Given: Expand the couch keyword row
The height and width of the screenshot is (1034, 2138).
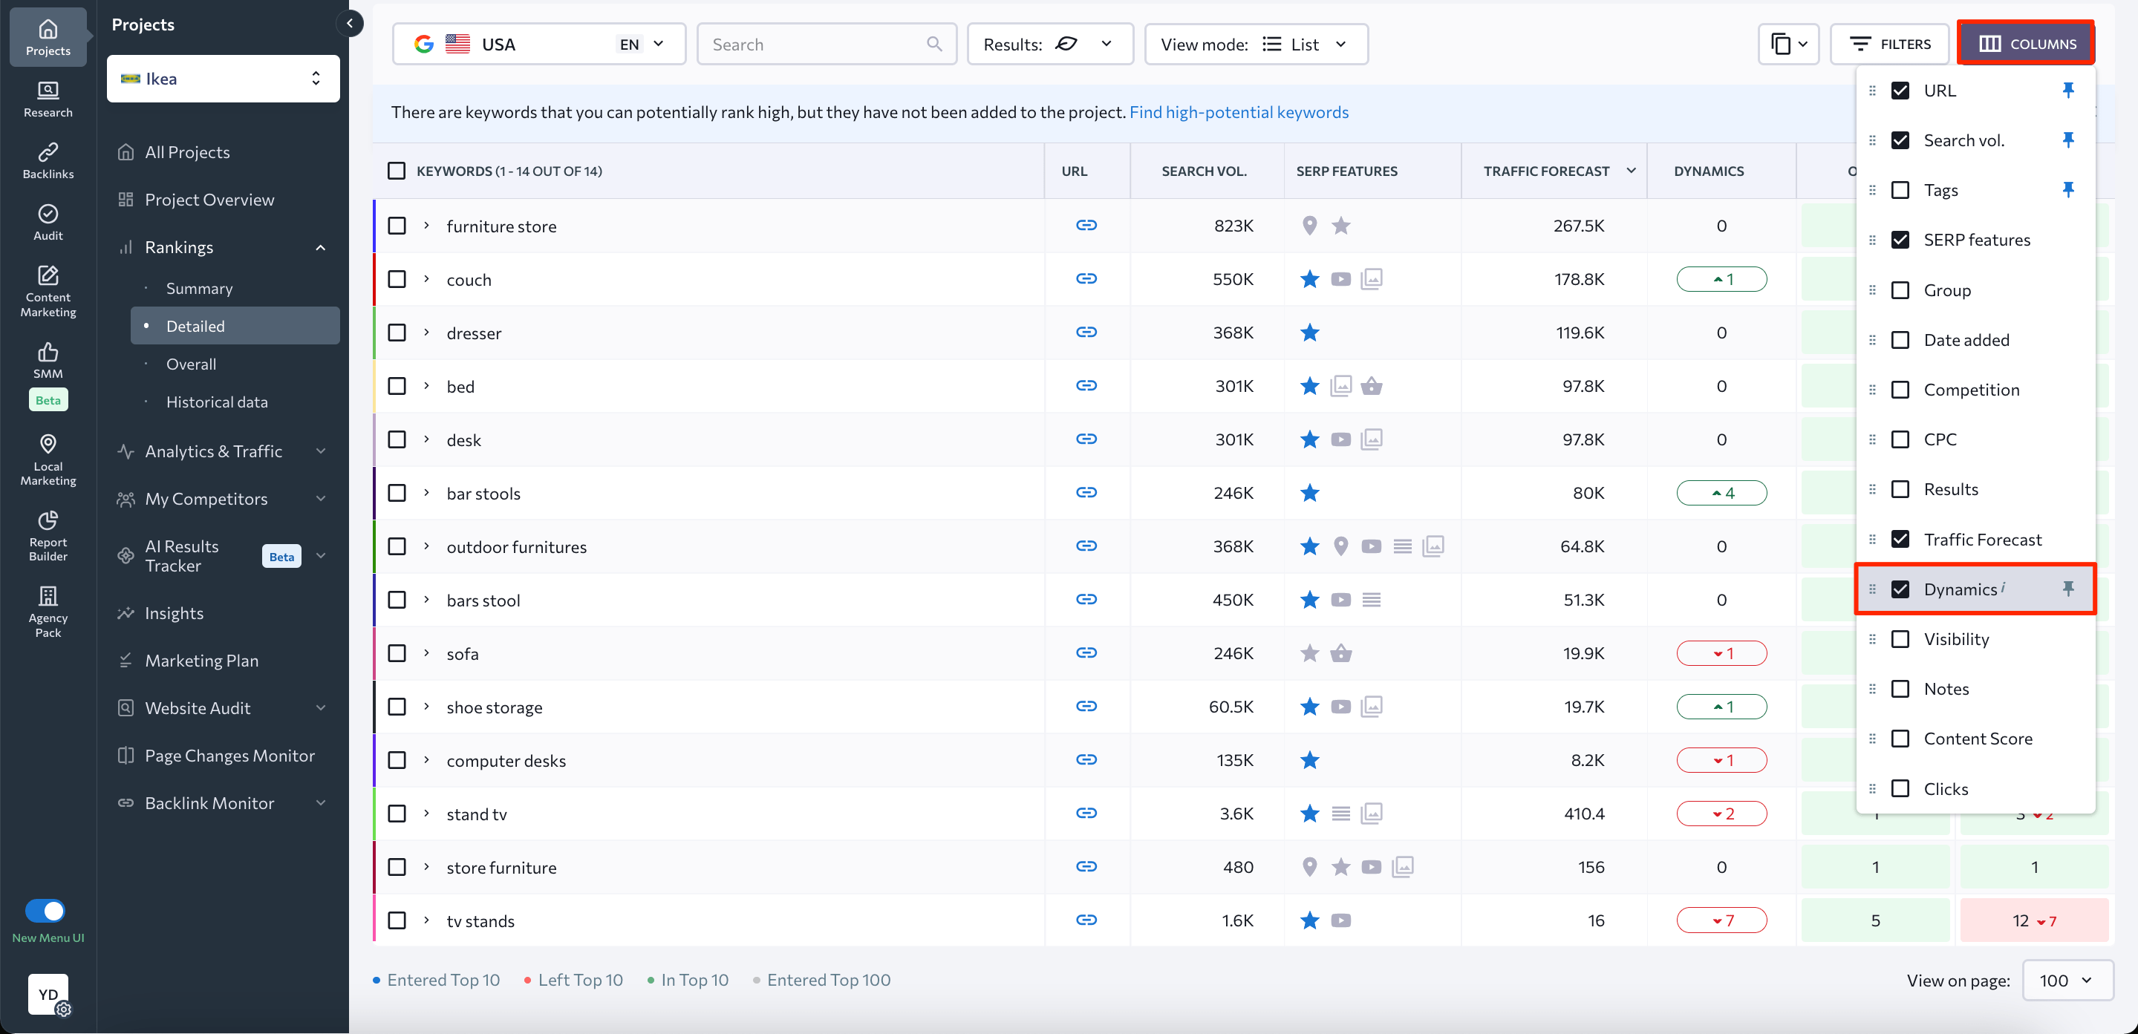Looking at the screenshot, I should tap(426, 279).
